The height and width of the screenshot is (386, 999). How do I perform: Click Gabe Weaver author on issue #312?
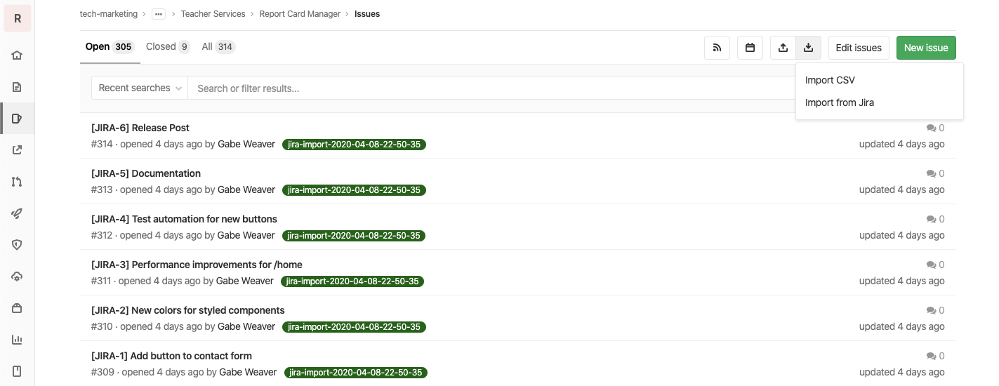tap(246, 235)
